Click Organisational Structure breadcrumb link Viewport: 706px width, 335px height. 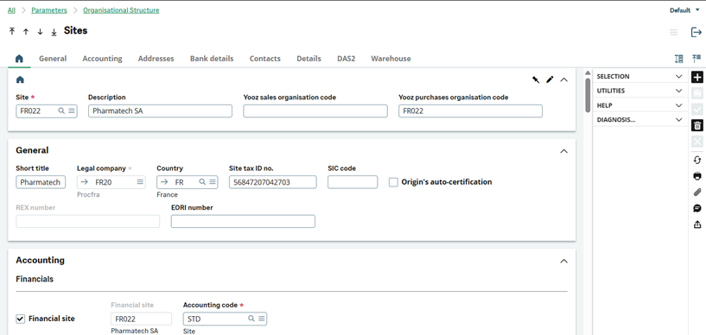(x=121, y=9)
